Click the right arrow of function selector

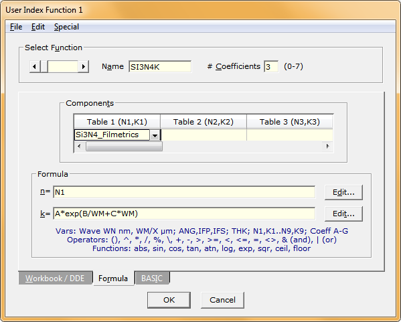[x=84, y=67]
